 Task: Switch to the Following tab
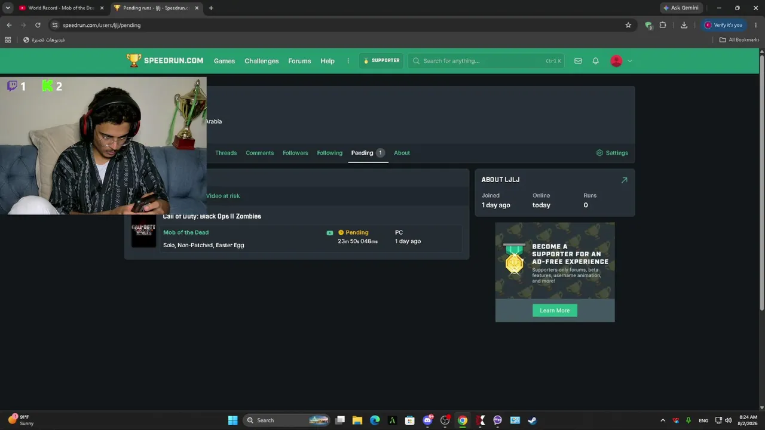pyautogui.click(x=330, y=153)
